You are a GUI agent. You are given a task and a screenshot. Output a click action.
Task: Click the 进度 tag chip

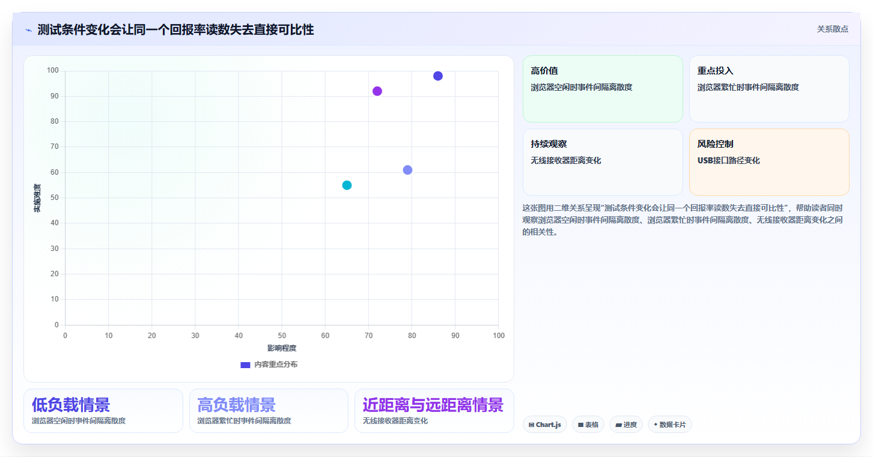pos(626,425)
